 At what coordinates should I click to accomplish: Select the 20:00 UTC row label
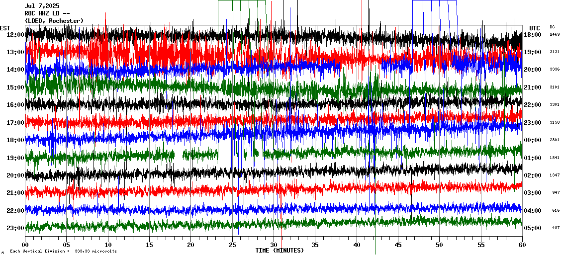click(x=533, y=70)
